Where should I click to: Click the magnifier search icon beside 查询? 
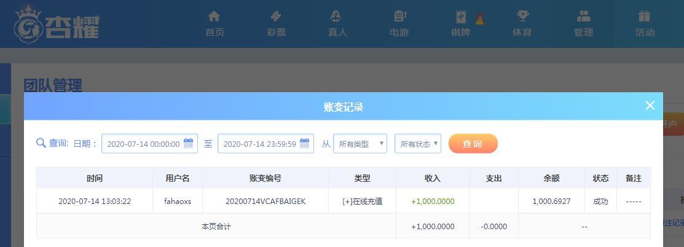coord(41,143)
